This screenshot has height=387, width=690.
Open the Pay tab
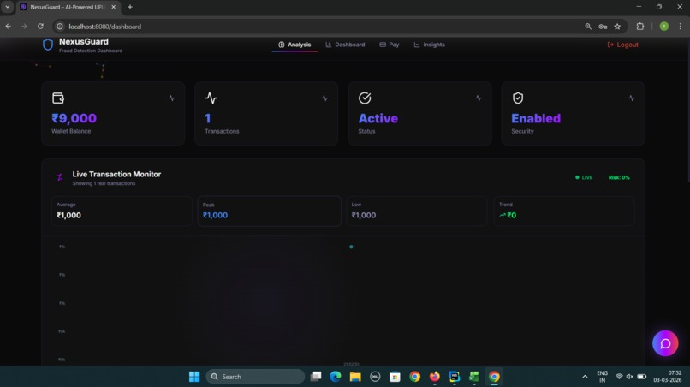[390, 45]
